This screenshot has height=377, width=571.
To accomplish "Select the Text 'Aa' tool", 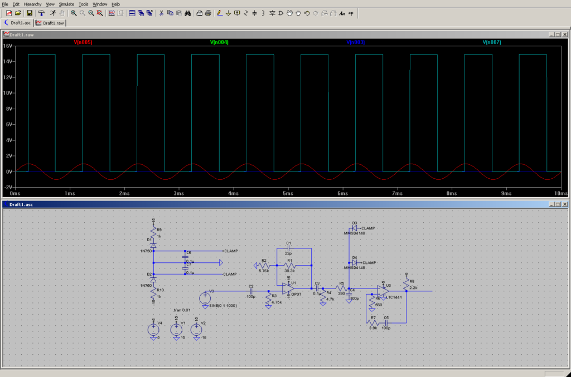I will pyautogui.click(x=342, y=13).
